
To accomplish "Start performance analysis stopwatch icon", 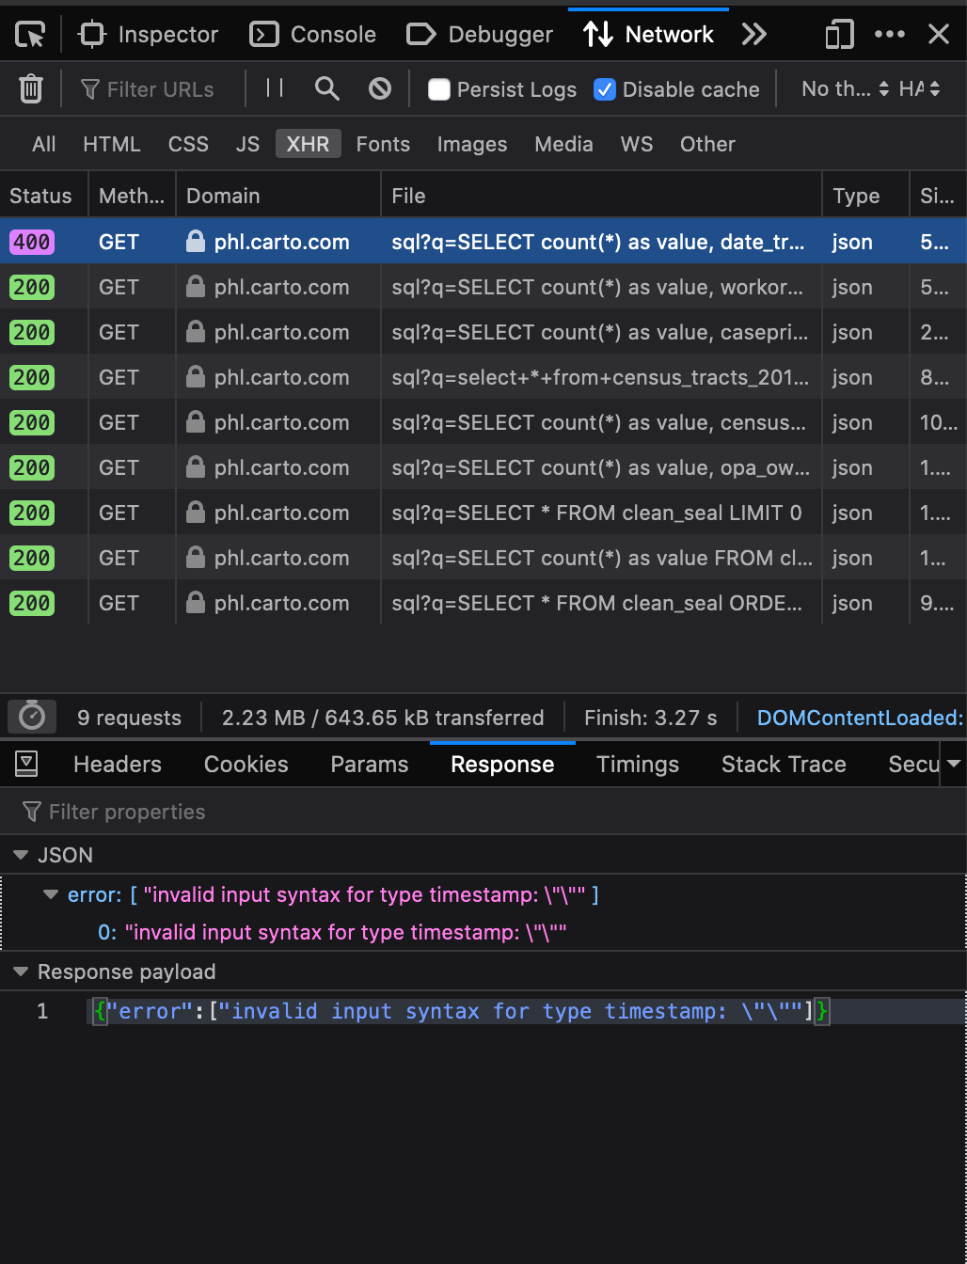I will [x=32, y=717].
